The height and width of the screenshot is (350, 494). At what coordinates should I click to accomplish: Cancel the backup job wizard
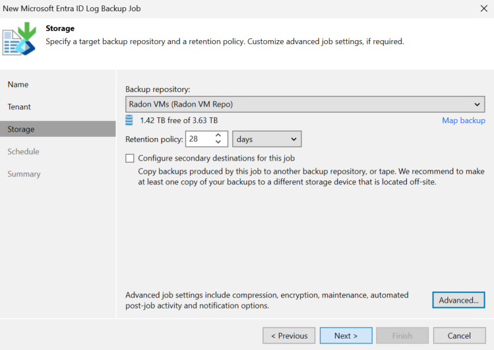tap(459, 336)
